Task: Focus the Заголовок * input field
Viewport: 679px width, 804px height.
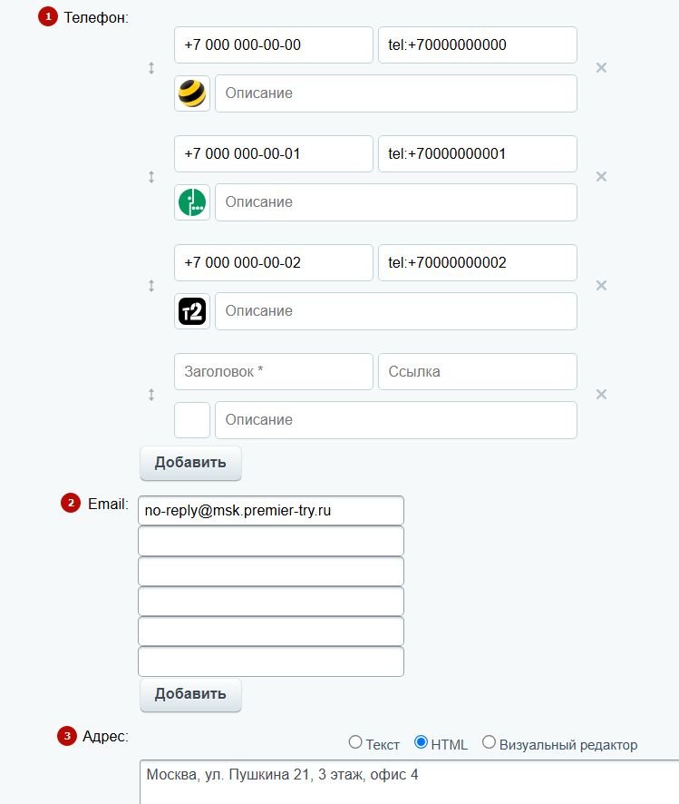Action: point(274,371)
